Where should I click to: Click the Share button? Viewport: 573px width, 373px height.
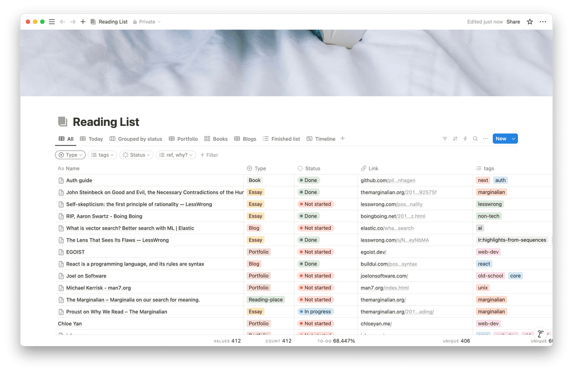click(513, 22)
